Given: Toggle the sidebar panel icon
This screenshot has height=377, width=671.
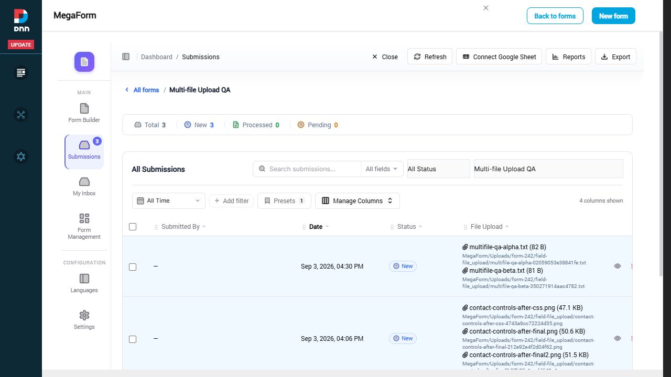Looking at the screenshot, I should coord(126,57).
